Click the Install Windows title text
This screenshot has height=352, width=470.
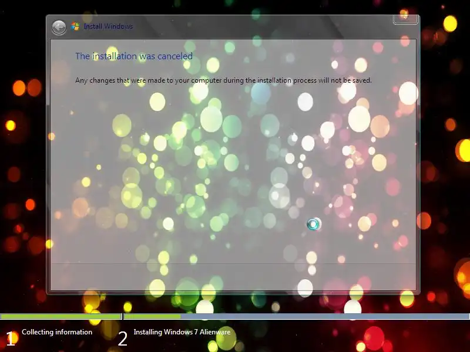(x=108, y=26)
